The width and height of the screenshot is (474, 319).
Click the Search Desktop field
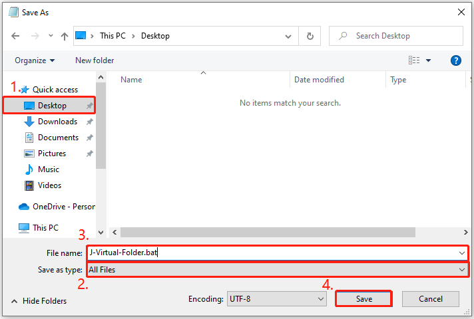pyautogui.click(x=395, y=36)
